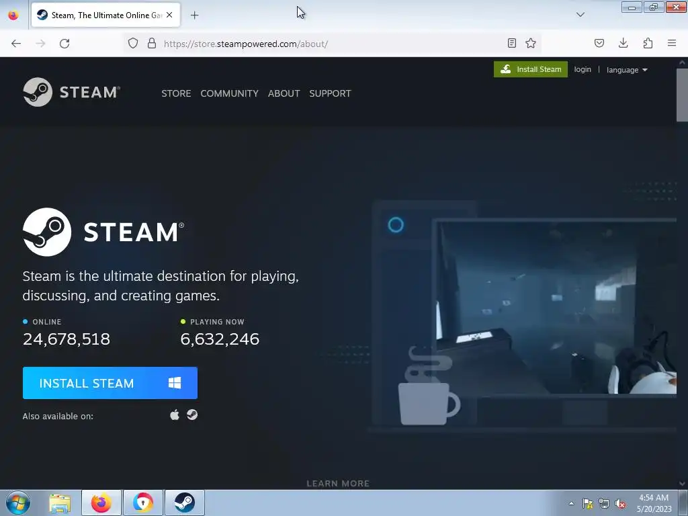Open a new tab with plus icon
Screen dimensions: 688x516
pos(194,15)
